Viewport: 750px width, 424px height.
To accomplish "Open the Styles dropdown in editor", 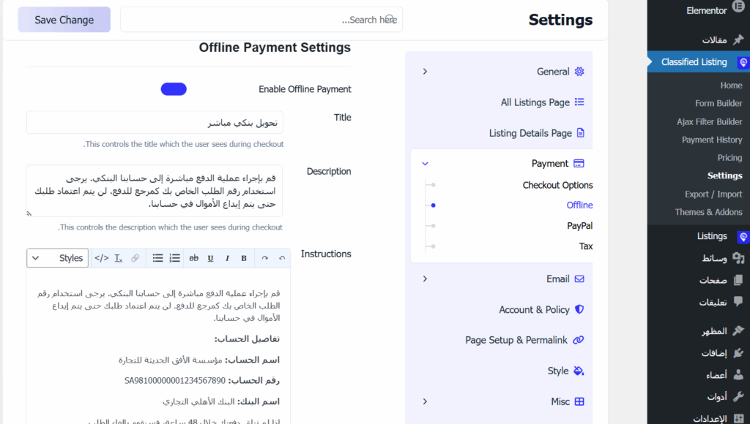I will tap(58, 258).
